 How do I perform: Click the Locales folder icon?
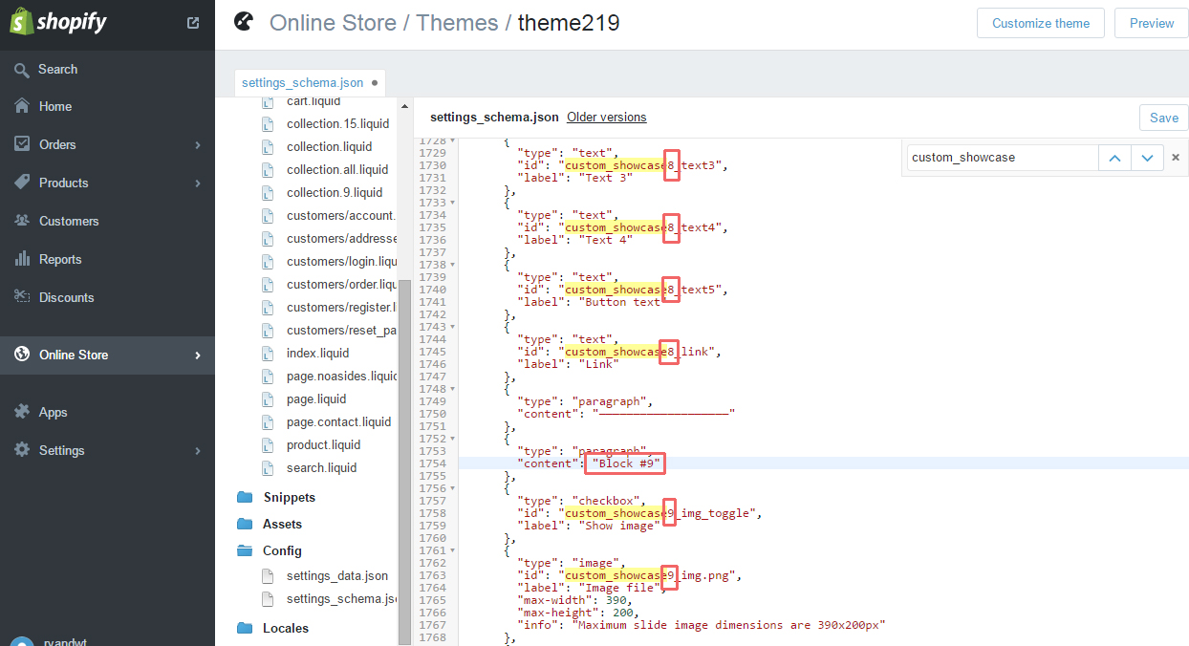click(x=245, y=628)
